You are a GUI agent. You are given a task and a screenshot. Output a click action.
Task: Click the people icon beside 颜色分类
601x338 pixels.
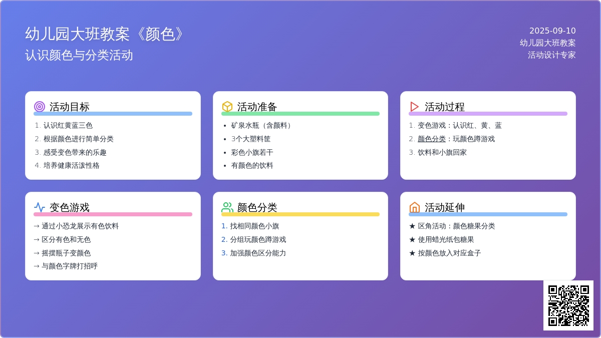click(227, 207)
